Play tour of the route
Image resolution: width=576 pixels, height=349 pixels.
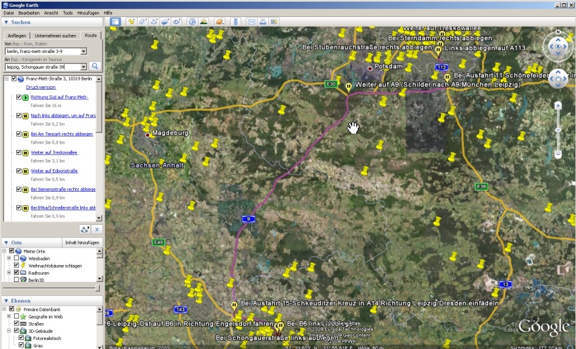tap(85, 229)
